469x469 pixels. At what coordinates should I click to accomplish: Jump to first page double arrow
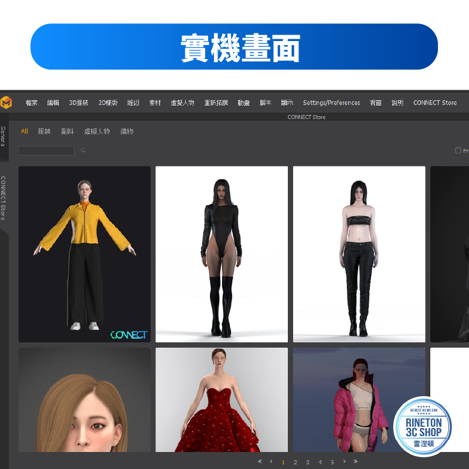point(260,461)
